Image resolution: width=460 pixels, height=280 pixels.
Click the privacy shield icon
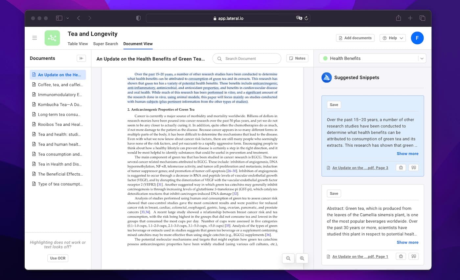[138, 18]
